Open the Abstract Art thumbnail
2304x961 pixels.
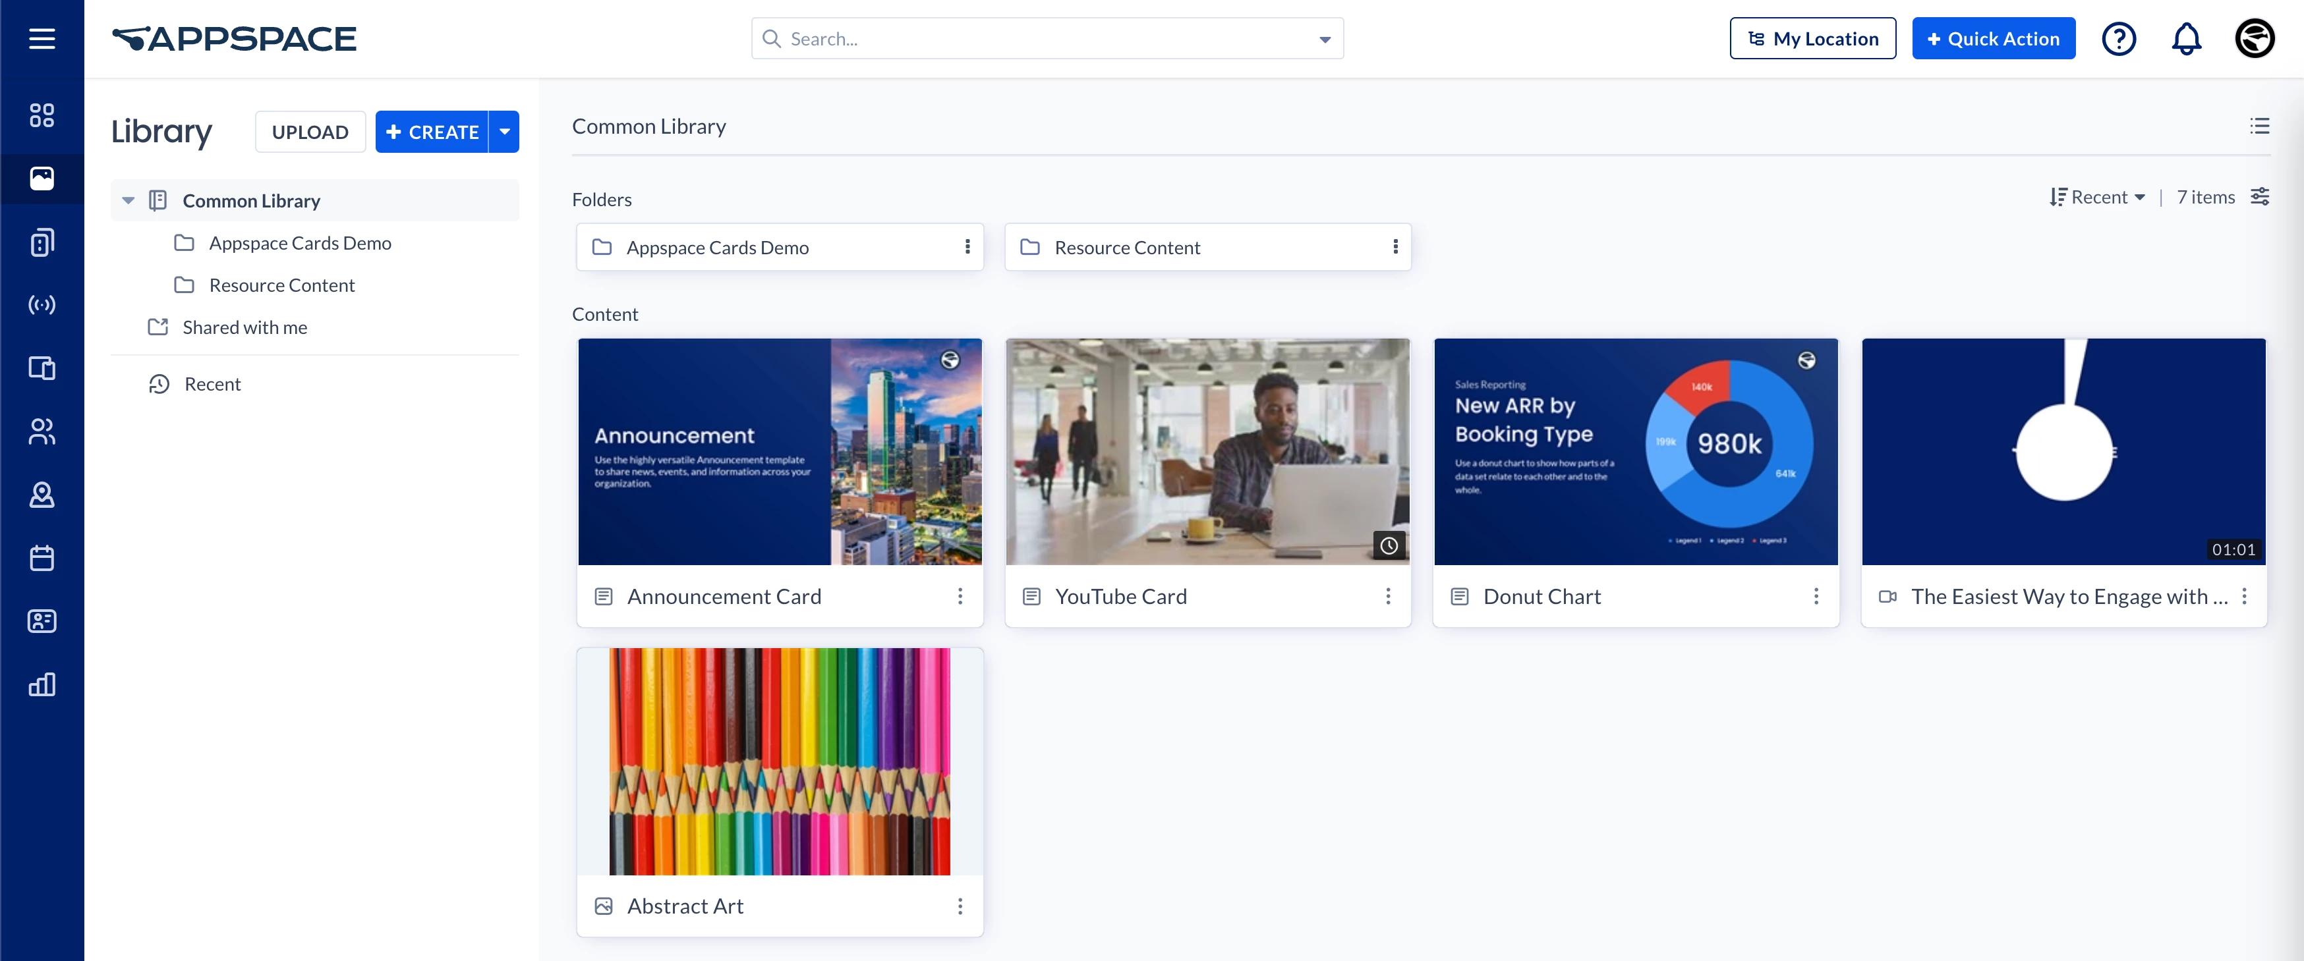(x=779, y=761)
